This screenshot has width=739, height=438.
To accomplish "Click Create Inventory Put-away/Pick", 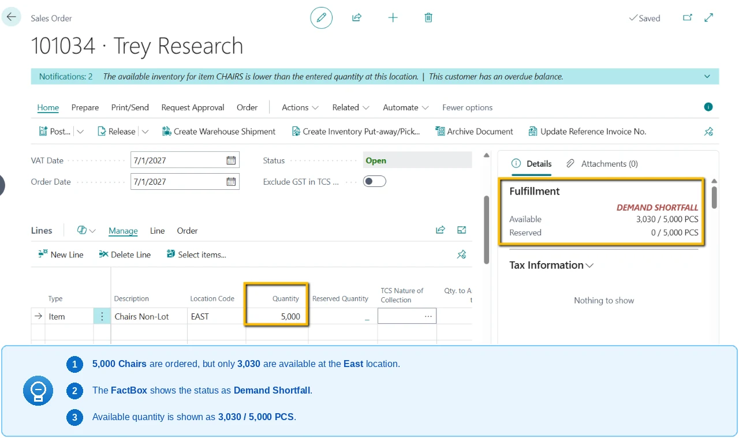I will pyautogui.click(x=356, y=132).
